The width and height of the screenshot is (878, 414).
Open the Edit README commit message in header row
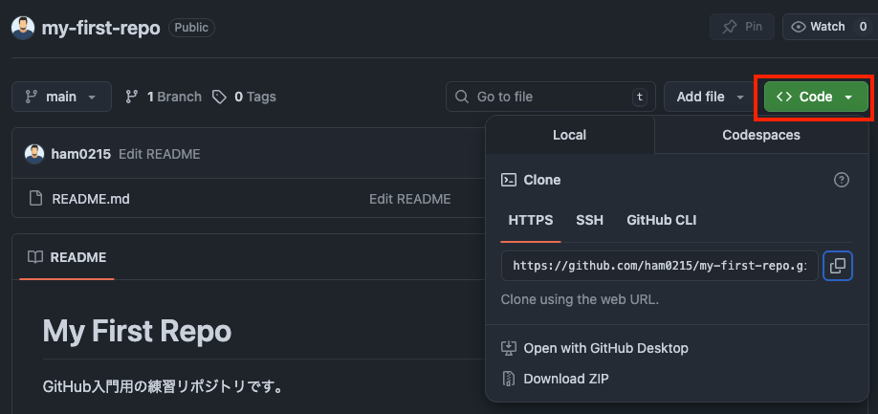click(159, 154)
